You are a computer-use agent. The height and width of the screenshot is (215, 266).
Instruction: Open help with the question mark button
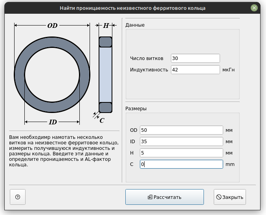click(18, 197)
